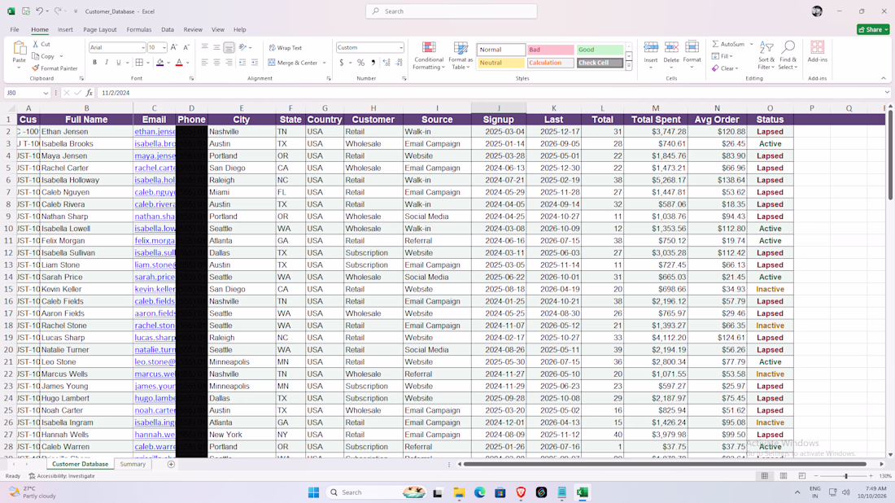Open Sort & Filter options
This screenshot has width=895, height=503.
(766, 55)
